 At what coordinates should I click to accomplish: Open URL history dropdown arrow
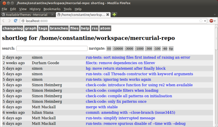coord(205,21)
